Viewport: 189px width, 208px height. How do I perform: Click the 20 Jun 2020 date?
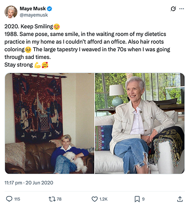(39, 183)
